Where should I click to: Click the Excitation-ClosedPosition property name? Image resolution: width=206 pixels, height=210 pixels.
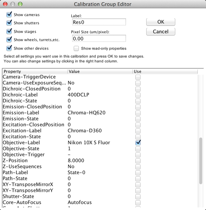click(33, 125)
